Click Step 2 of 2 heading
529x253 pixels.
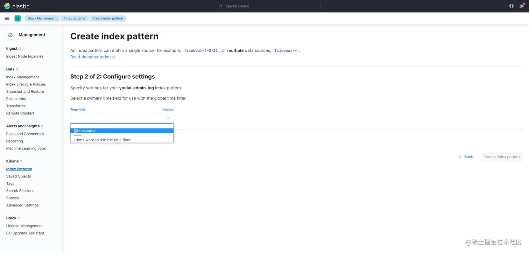pos(113,77)
